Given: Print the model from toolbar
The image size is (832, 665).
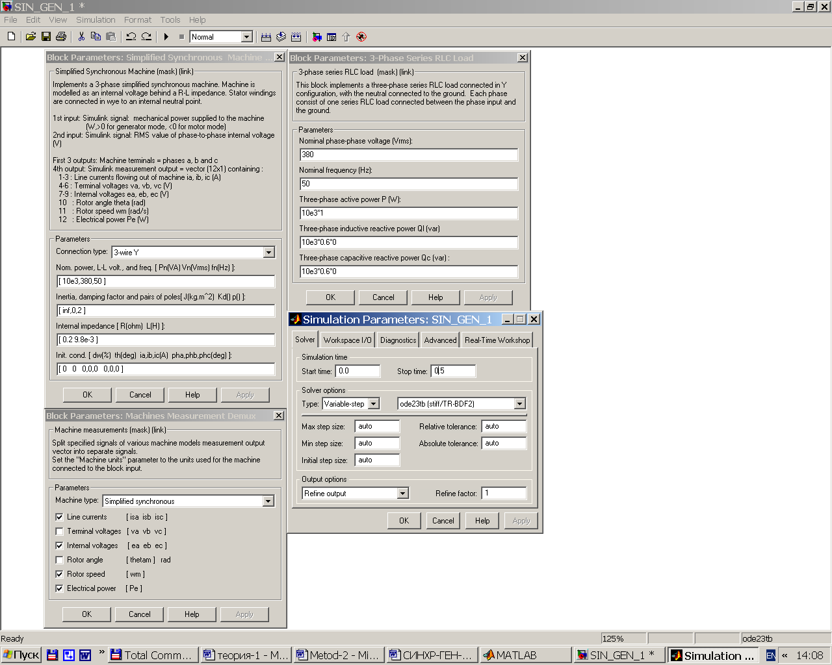Looking at the screenshot, I should point(61,37).
